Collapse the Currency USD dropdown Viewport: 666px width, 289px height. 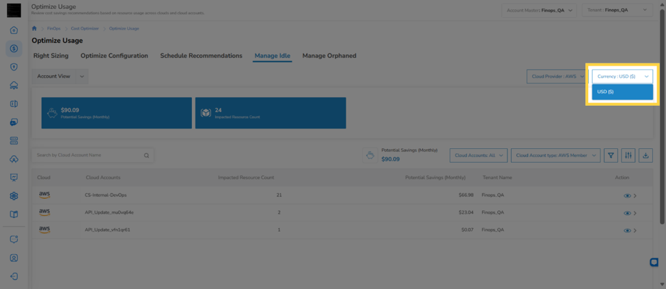(622, 77)
